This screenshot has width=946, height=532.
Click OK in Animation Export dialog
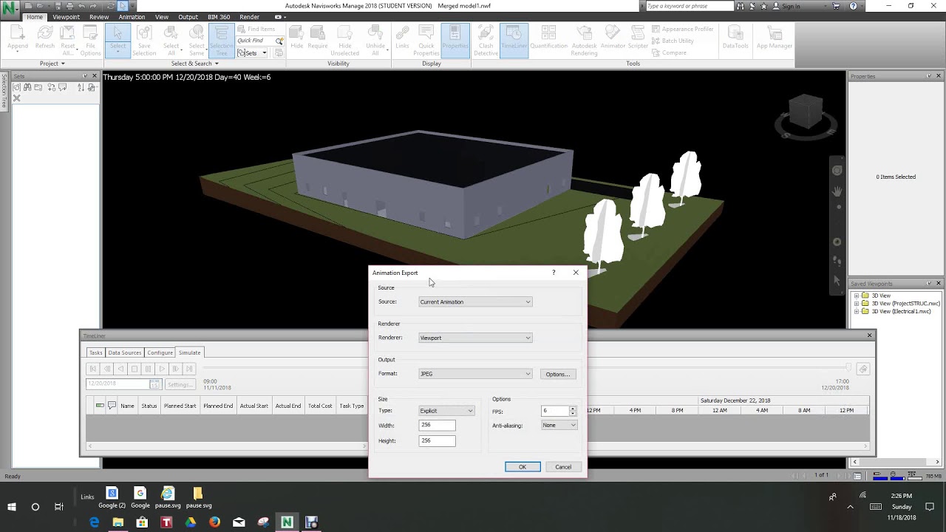(x=523, y=467)
